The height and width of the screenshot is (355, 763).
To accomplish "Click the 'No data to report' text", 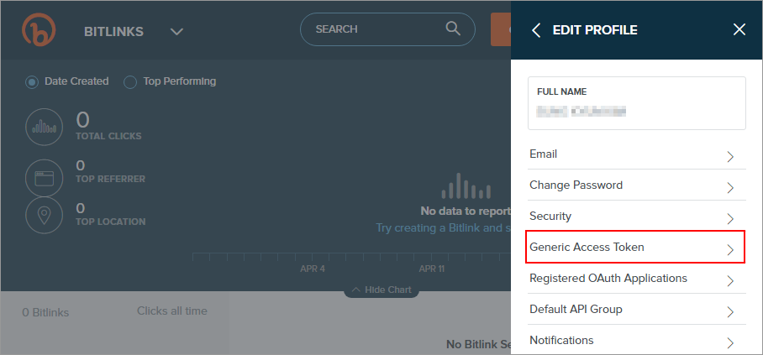I will [x=466, y=211].
